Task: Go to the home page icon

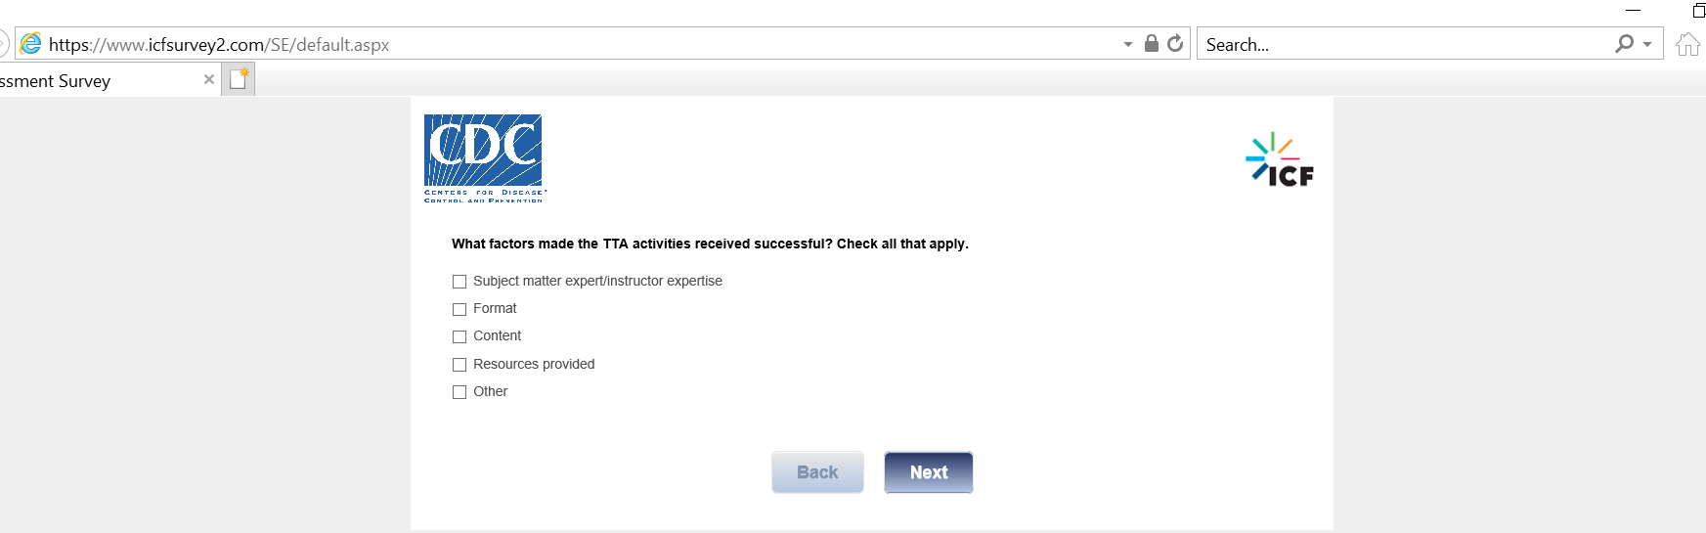Action: (x=1687, y=44)
